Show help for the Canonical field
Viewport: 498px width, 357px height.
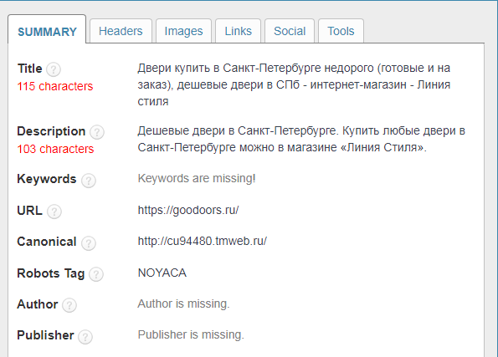click(89, 243)
